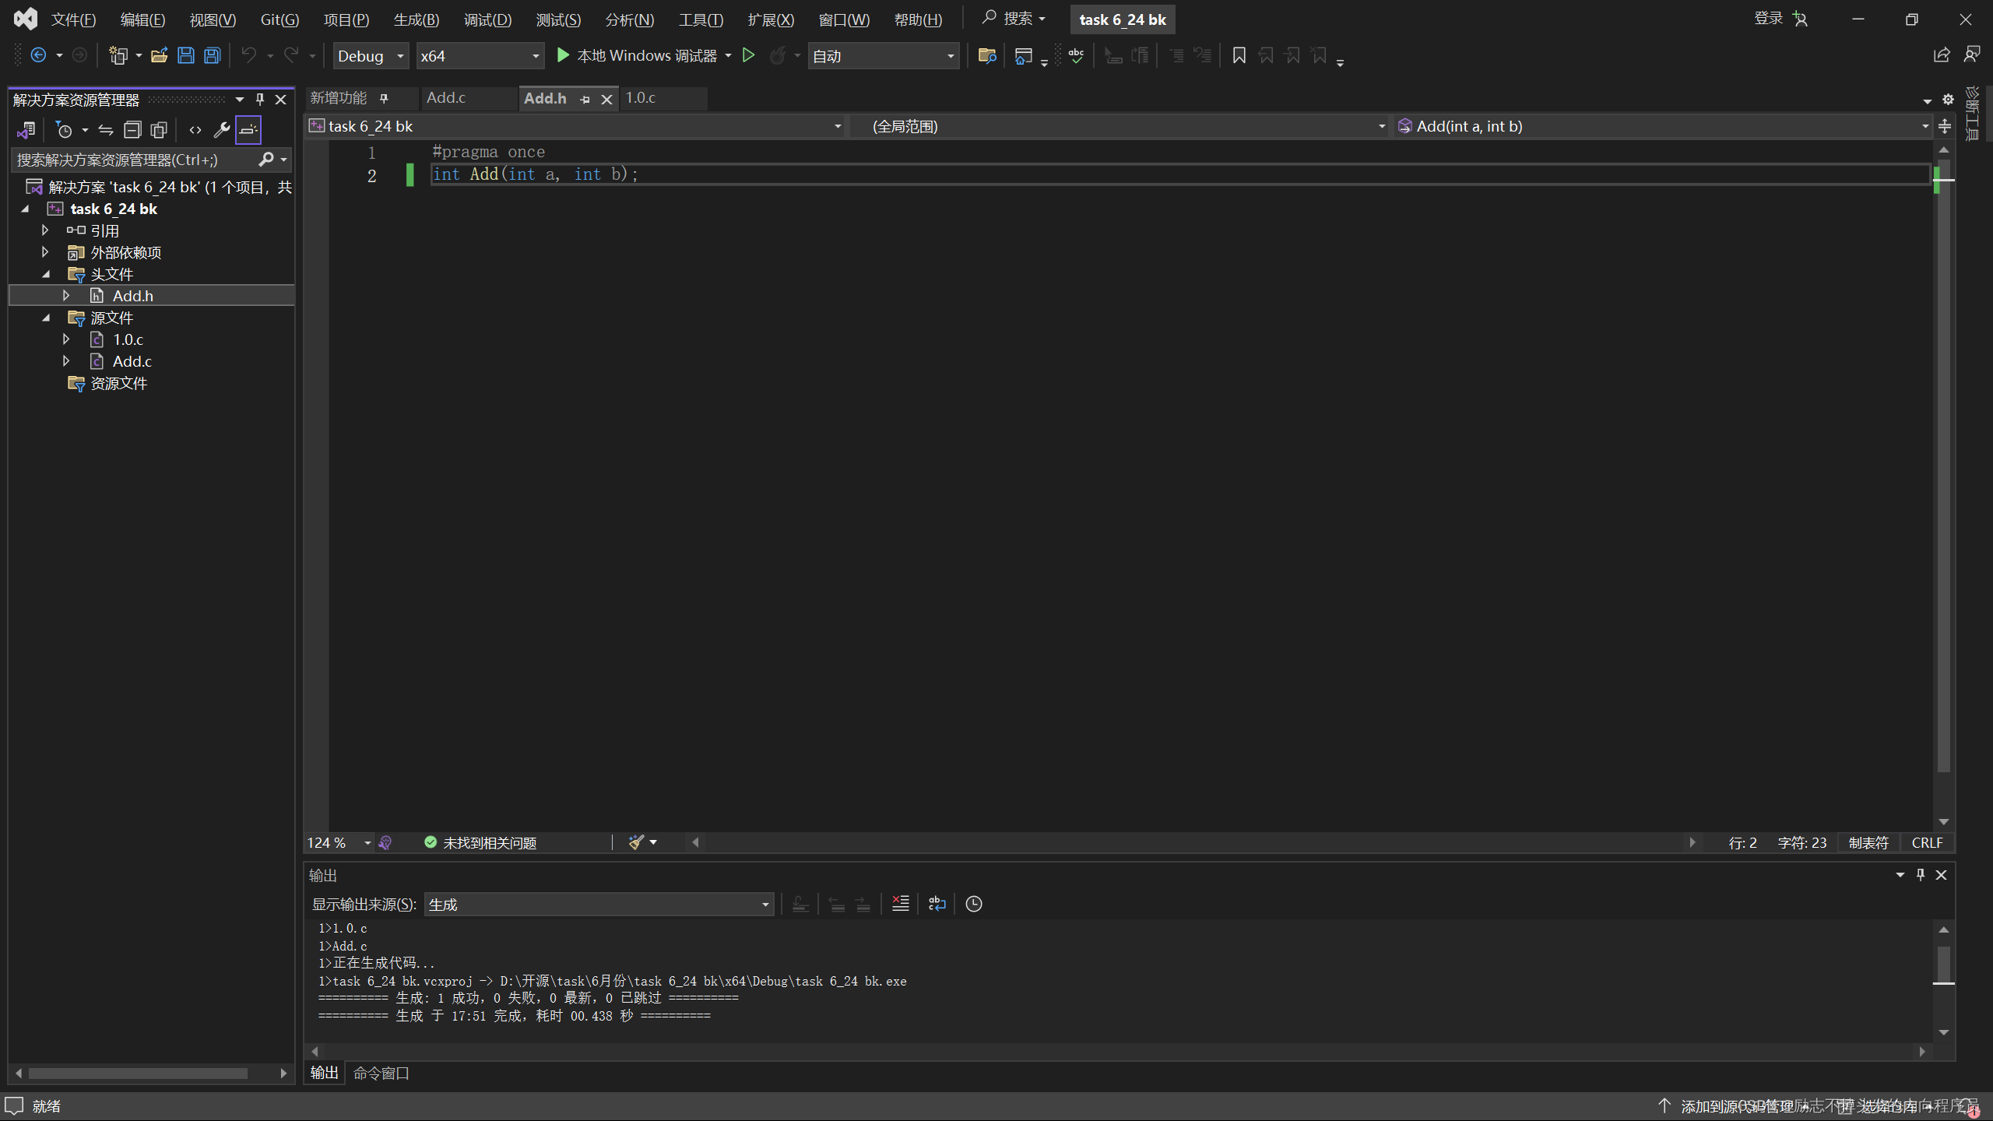The height and width of the screenshot is (1121, 1993).
Task: Switch views icon in Solution Explorer toolbar
Action: click(x=26, y=130)
